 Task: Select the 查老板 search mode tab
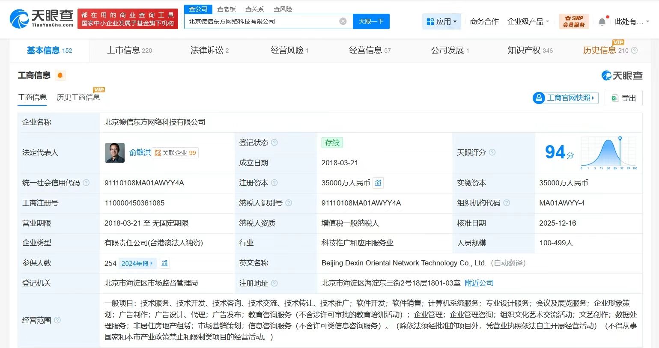coord(227,9)
